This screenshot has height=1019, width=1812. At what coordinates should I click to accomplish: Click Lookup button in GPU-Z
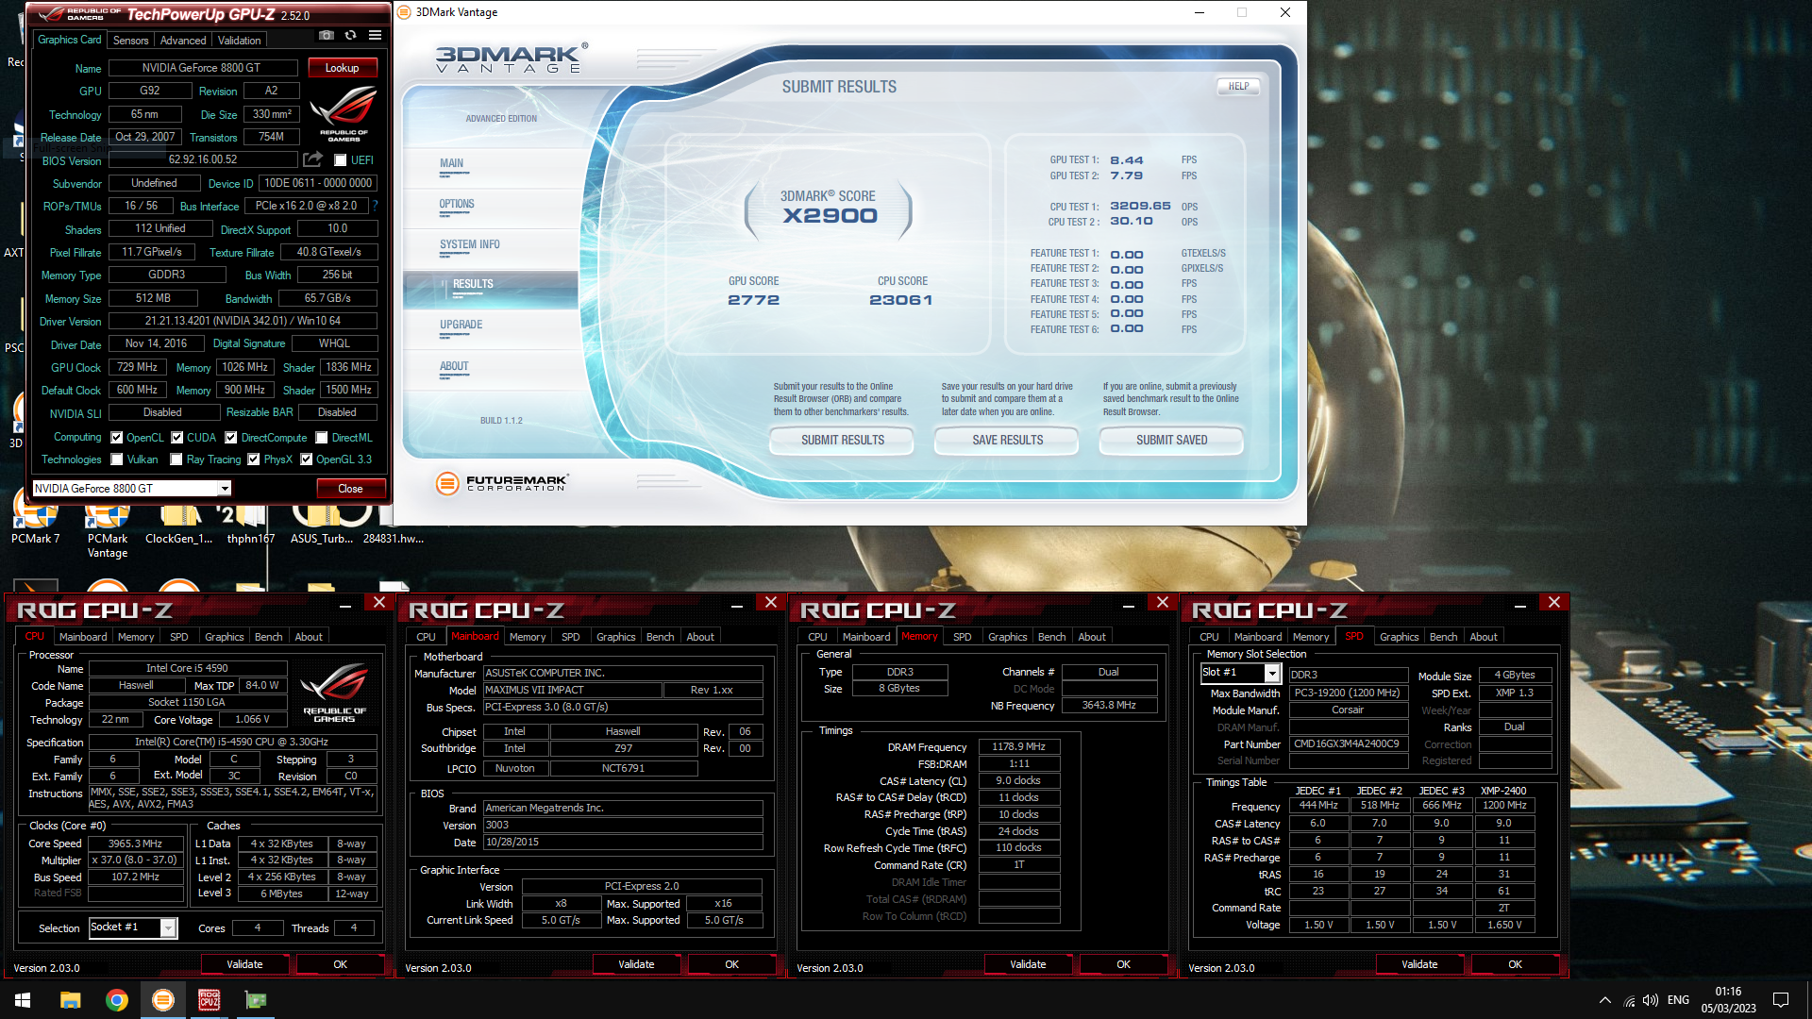[x=342, y=68]
